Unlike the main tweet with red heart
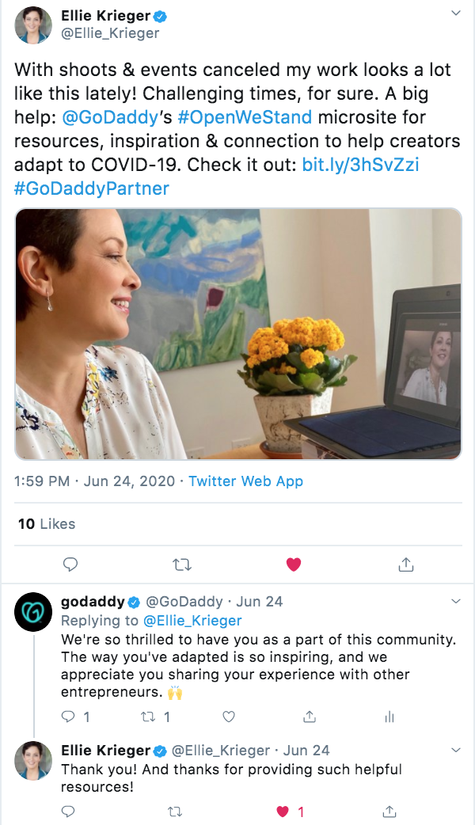 pos(294,565)
